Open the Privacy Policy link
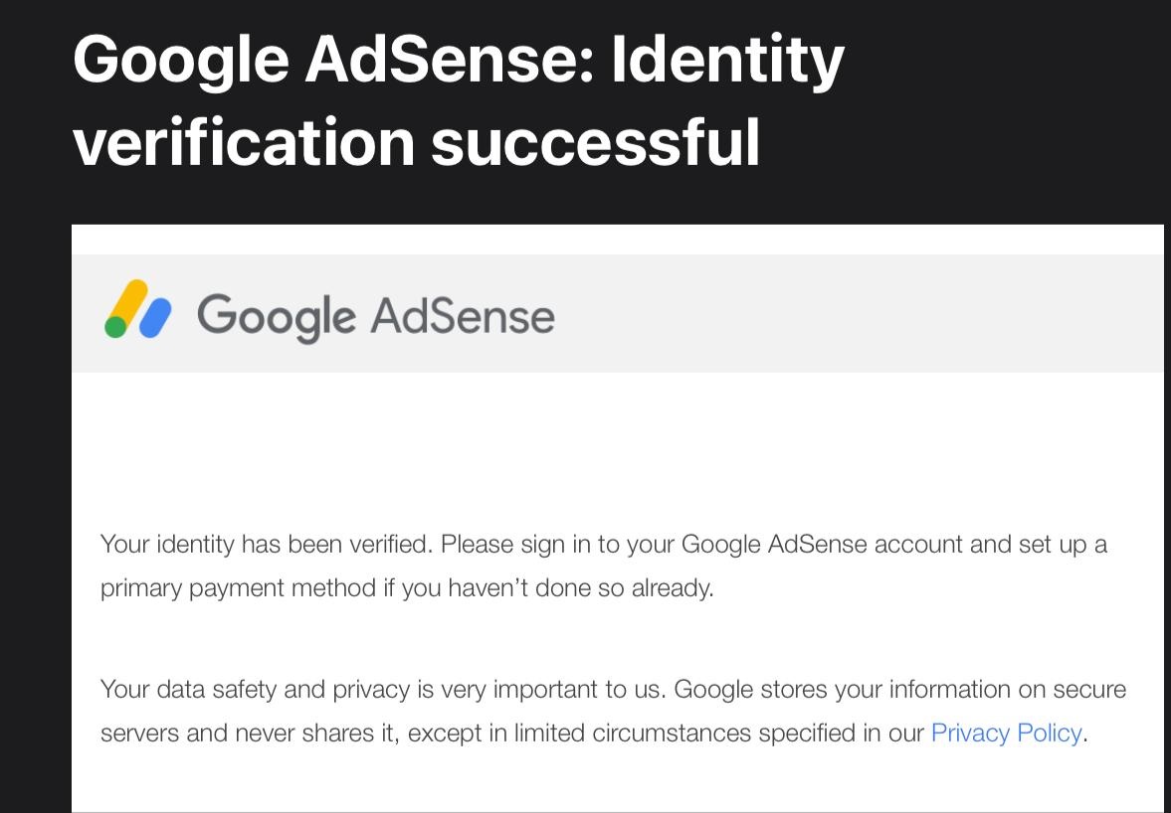Image resolution: width=1171 pixels, height=813 pixels. click(x=1006, y=733)
